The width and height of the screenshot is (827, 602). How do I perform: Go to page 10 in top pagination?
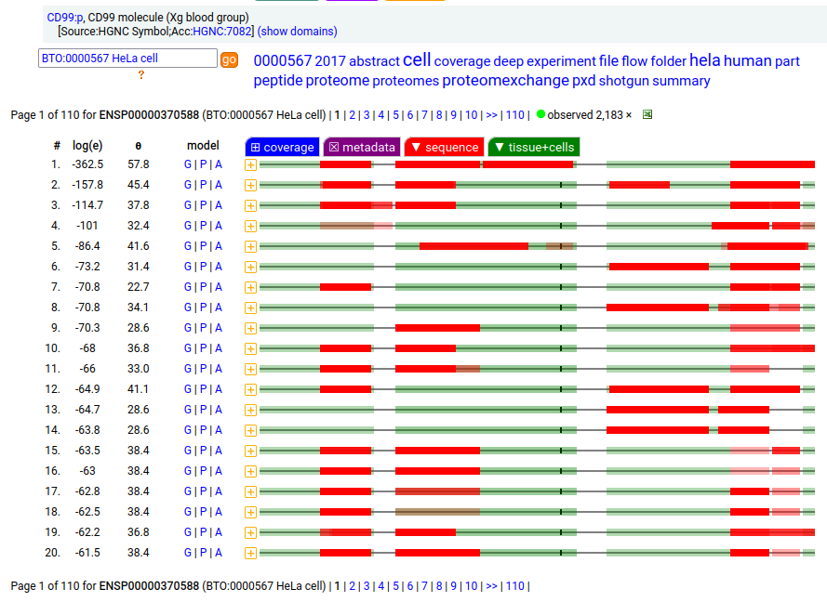[x=471, y=115]
